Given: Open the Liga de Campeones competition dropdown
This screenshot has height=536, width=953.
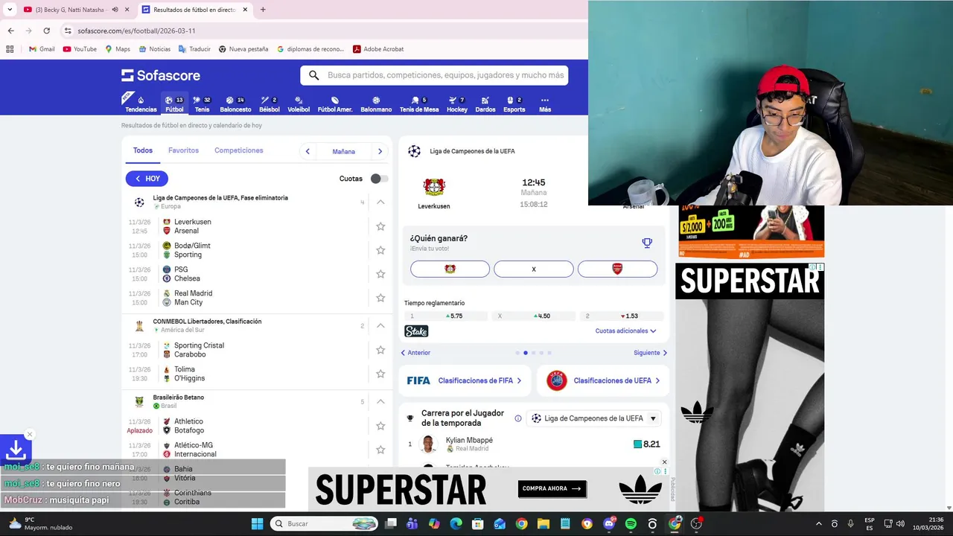Looking at the screenshot, I should coord(593,418).
